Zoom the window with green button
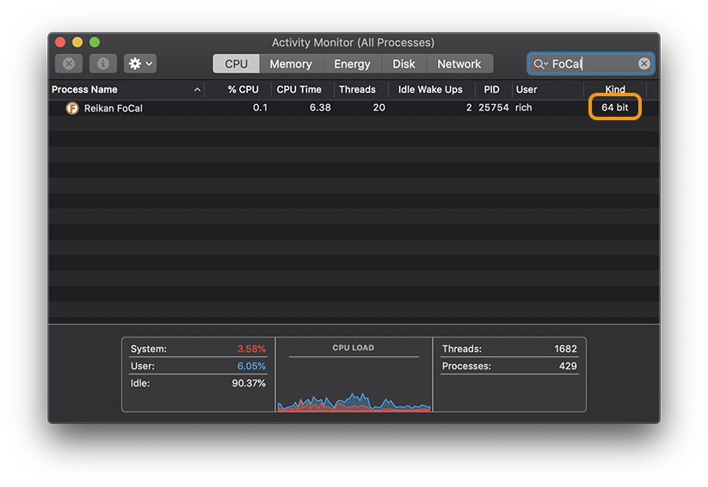The width and height of the screenshot is (708, 487). pos(95,42)
